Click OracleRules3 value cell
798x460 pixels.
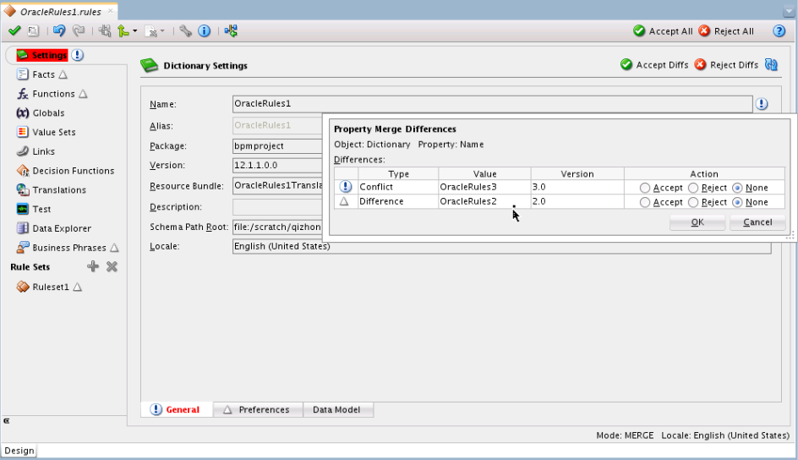pyautogui.click(x=484, y=187)
